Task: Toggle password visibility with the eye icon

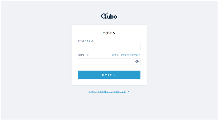Action: [x=137, y=62]
